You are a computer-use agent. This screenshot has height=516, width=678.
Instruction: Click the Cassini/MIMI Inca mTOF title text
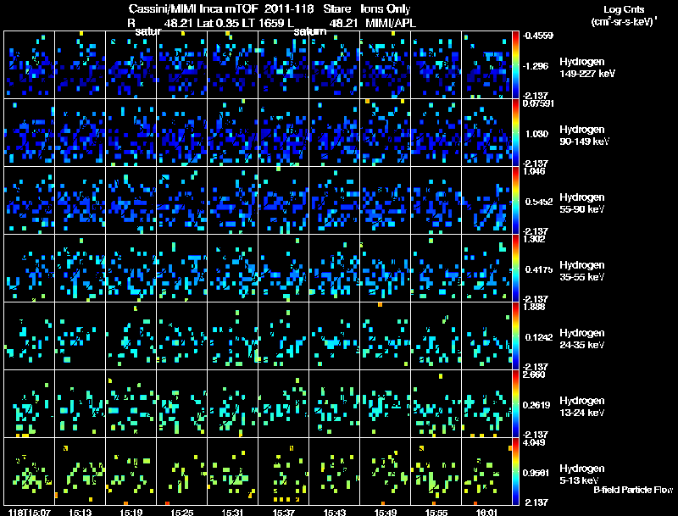coord(193,8)
